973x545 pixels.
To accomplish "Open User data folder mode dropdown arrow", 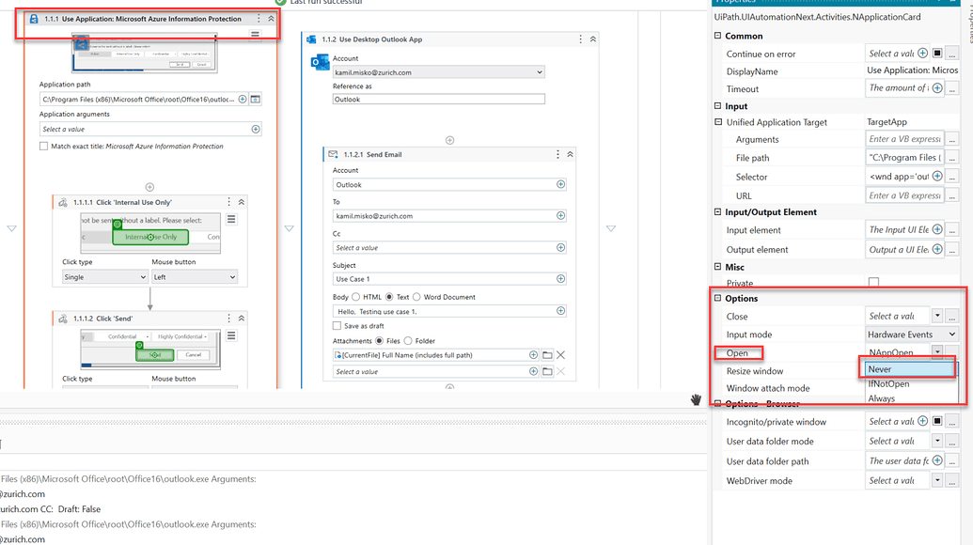I will pos(937,442).
